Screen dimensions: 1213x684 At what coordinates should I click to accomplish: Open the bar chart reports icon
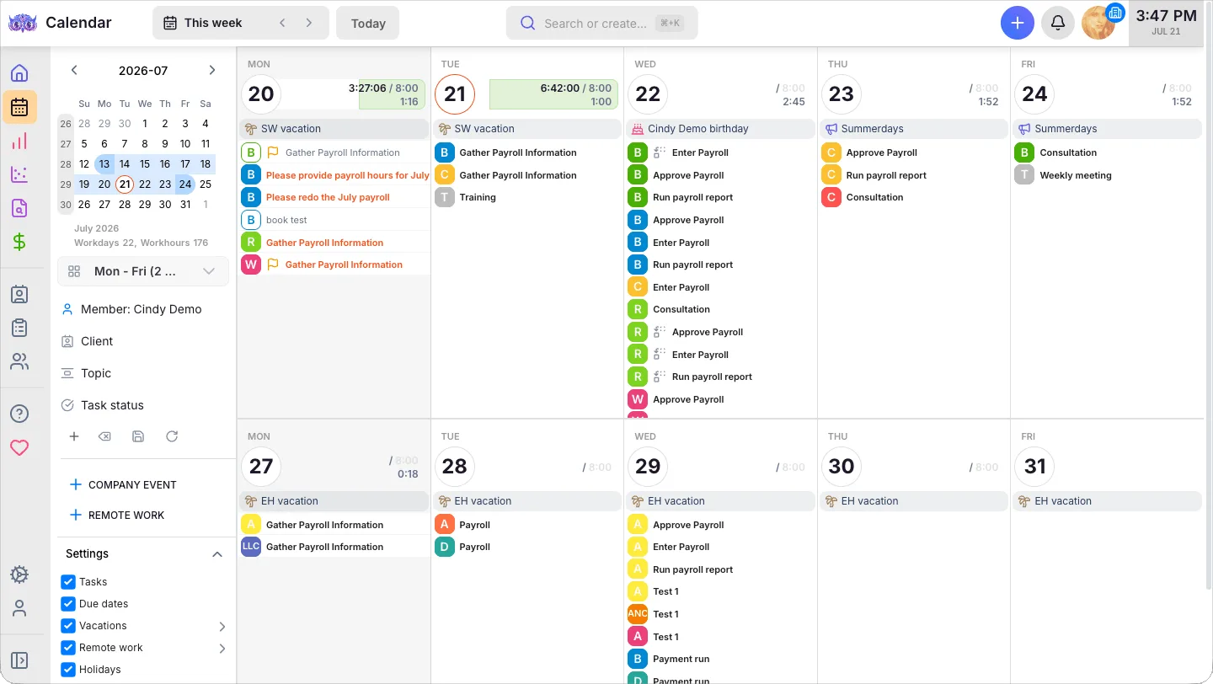(19, 141)
